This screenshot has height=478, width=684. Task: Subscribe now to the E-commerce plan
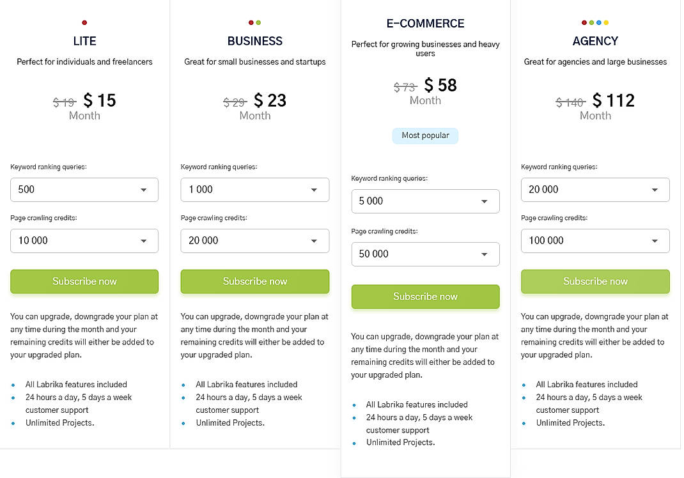425,297
